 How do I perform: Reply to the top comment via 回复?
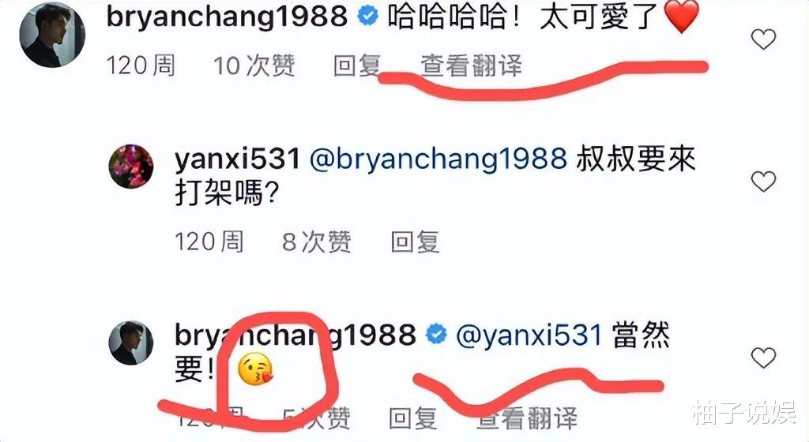[x=357, y=66]
